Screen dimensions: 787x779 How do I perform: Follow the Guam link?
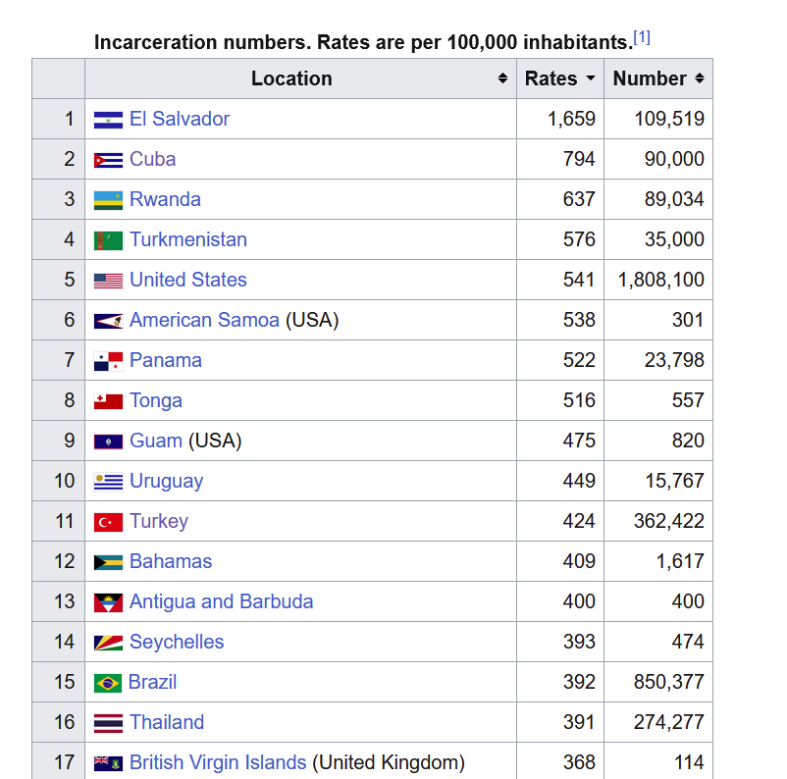(x=156, y=441)
